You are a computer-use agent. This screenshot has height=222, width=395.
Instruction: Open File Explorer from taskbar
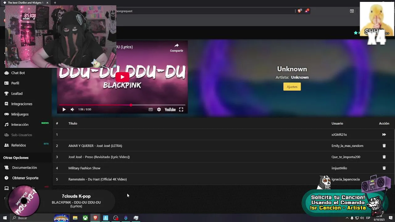point(75,218)
